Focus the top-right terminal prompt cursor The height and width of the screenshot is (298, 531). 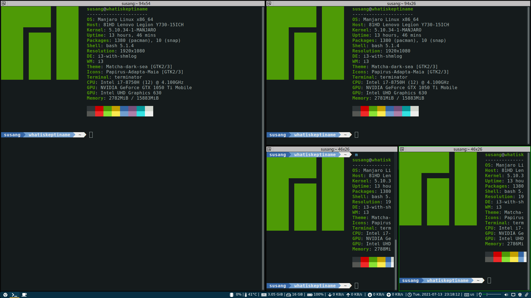tap(356, 135)
